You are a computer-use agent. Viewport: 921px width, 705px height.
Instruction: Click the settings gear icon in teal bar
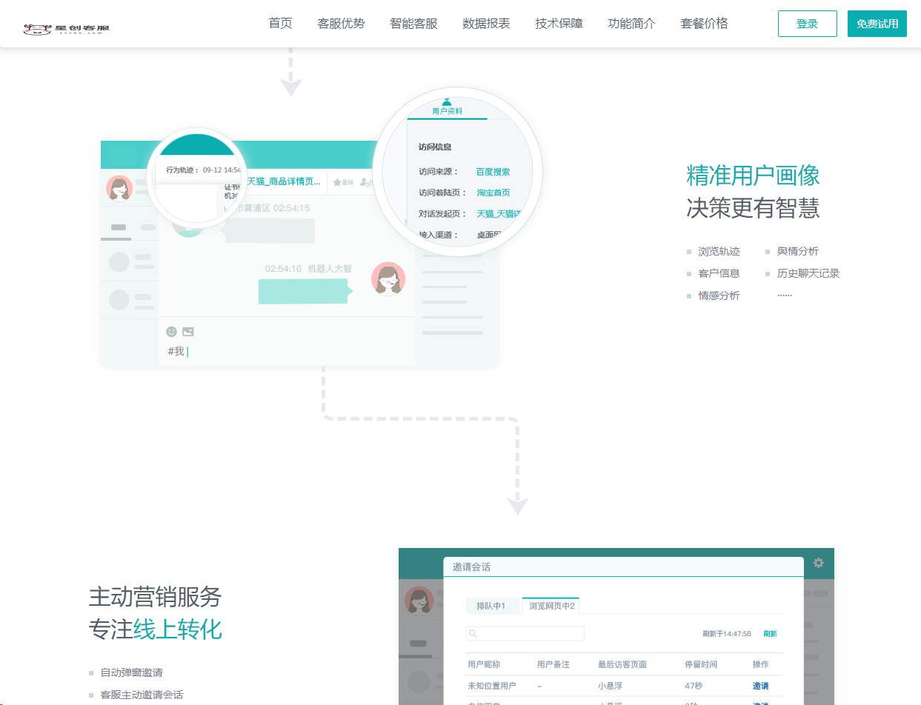point(818,563)
